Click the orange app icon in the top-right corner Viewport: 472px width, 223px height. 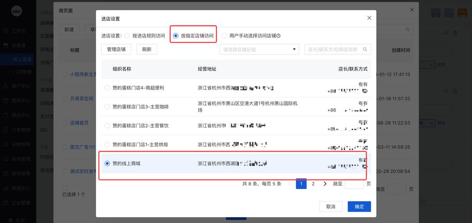pyautogui.click(x=462, y=12)
